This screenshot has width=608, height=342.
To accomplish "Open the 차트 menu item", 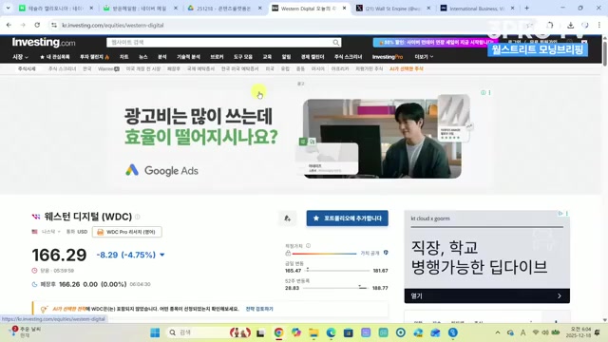I will (124, 57).
